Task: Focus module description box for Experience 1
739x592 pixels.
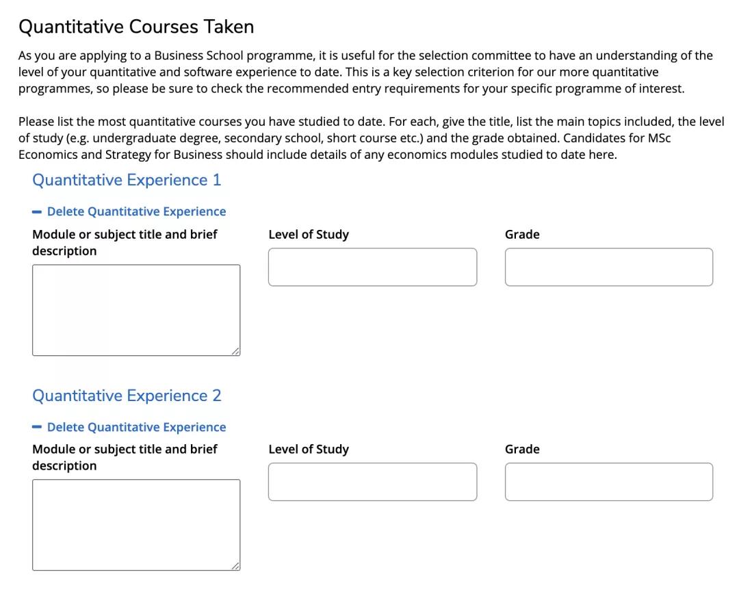Action: 136,310
